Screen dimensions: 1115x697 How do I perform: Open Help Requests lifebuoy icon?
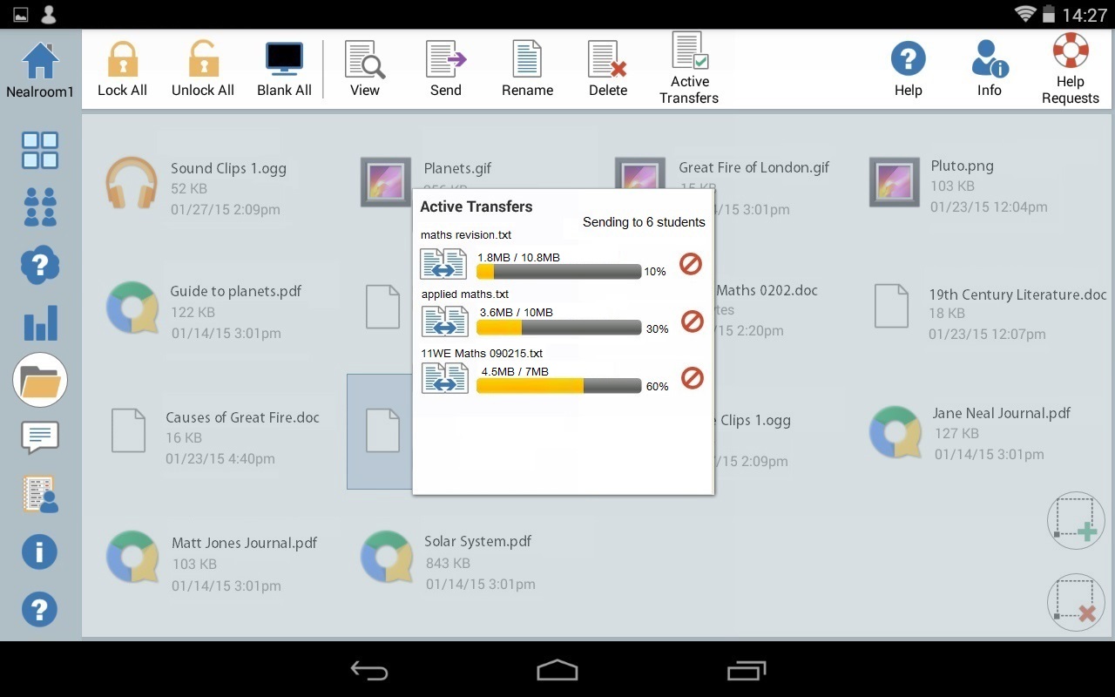tap(1070, 51)
